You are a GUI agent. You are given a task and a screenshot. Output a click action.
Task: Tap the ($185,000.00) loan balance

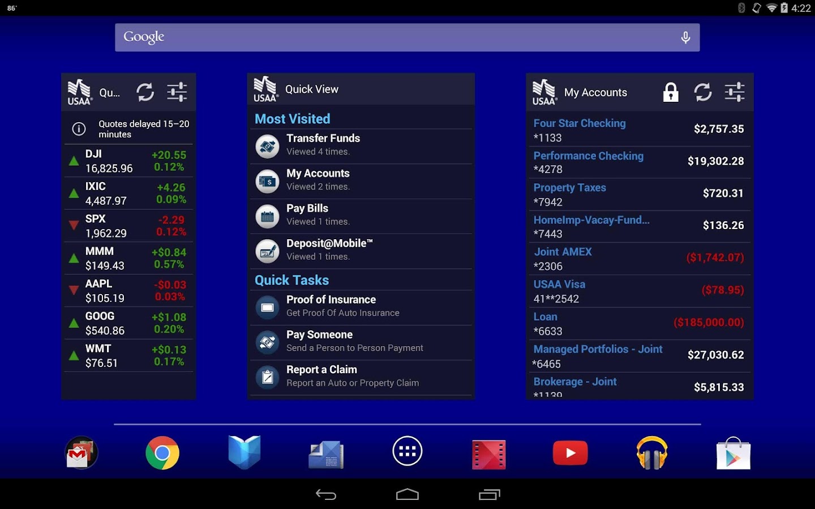(x=709, y=322)
